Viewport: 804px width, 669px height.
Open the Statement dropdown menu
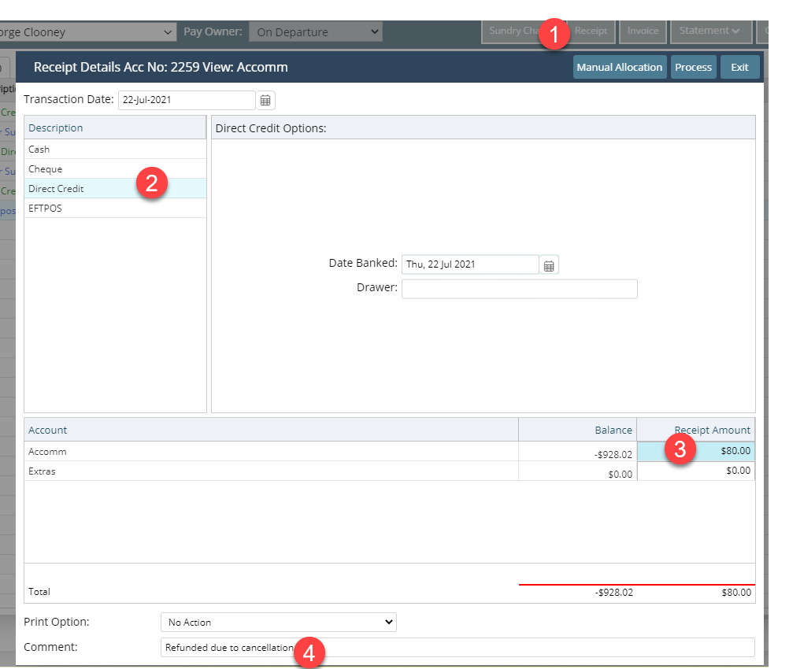(710, 31)
